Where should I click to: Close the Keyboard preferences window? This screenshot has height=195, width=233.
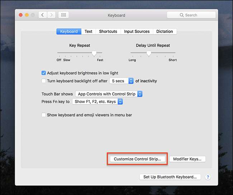[x=20, y=15]
